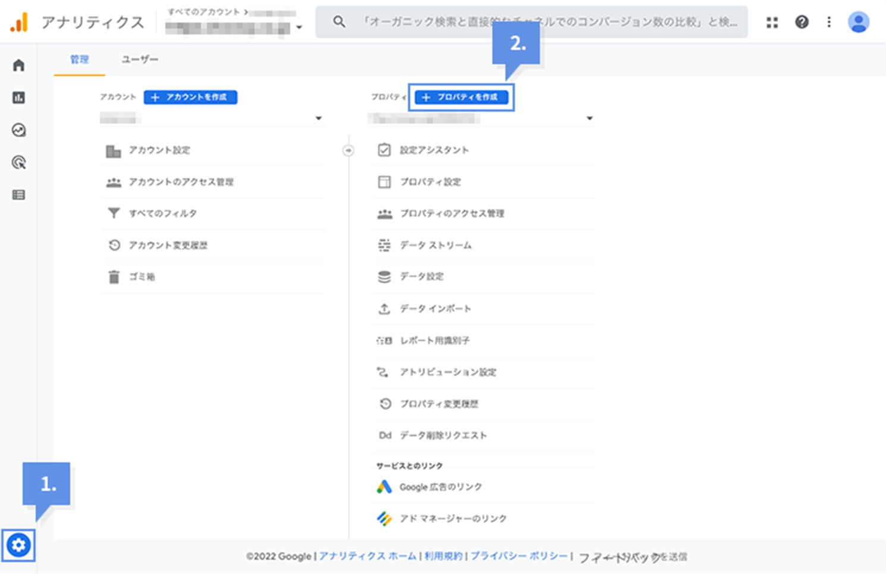
Task: Open the プライバシー ポリシー footer link
Action: coord(519,556)
